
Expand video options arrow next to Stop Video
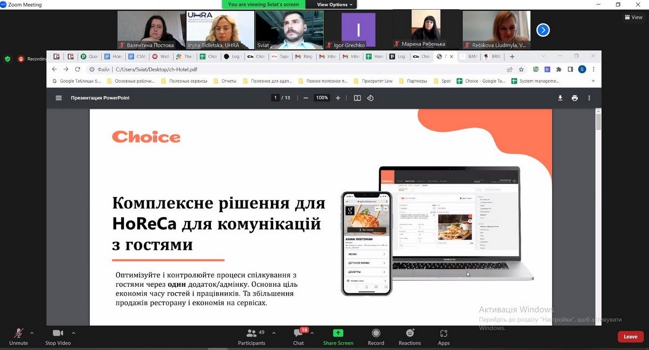pyautogui.click(x=74, y=333)
